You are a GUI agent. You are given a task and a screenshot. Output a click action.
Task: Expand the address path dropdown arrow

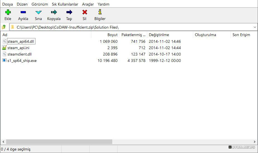(255, 27)
